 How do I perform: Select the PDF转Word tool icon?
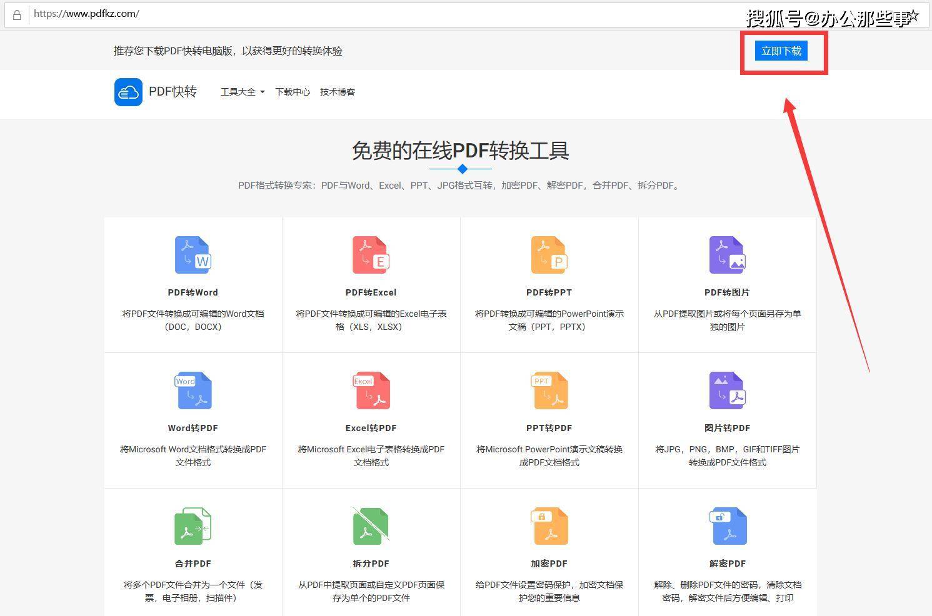click(193, 254)
